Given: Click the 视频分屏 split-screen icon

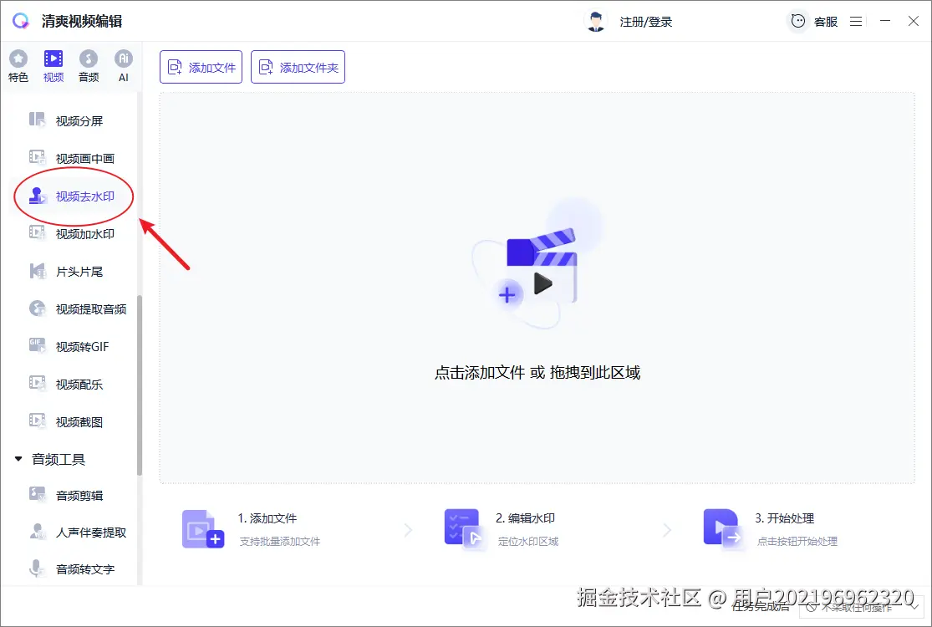Looking at the screenshot, I should 38,120.
